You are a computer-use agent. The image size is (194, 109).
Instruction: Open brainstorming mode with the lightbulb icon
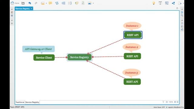click(x=154, y=3)
